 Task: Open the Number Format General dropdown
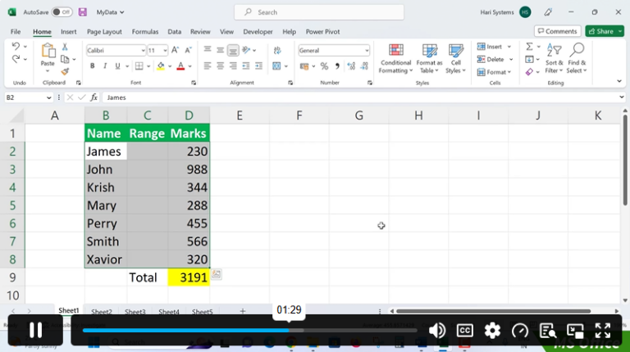[367, 51]
